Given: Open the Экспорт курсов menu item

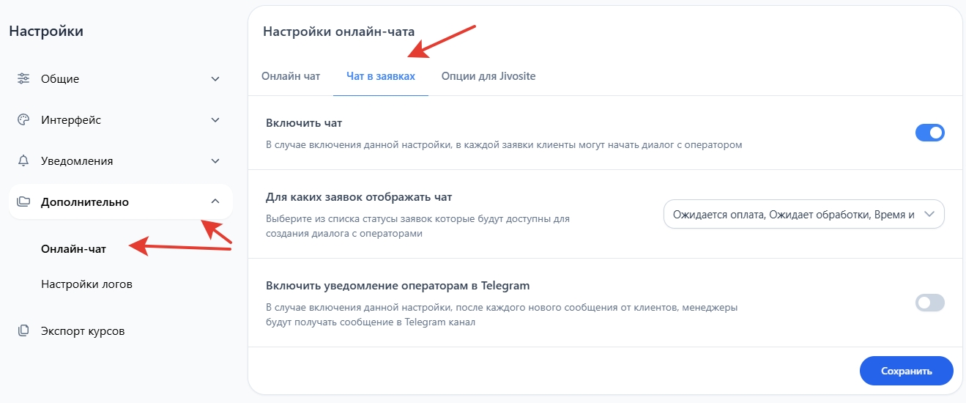Looking at the screenshot, I should tap(83, 330).
